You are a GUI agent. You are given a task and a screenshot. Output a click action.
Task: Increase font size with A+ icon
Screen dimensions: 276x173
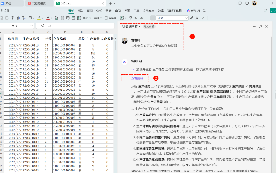pyautogui.click(x=192, y=18)
